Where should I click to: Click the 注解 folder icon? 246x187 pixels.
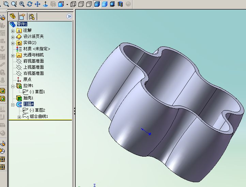(x=19, y=30)
